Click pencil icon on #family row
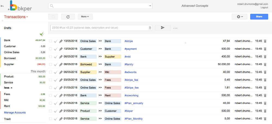 [61, 64]
